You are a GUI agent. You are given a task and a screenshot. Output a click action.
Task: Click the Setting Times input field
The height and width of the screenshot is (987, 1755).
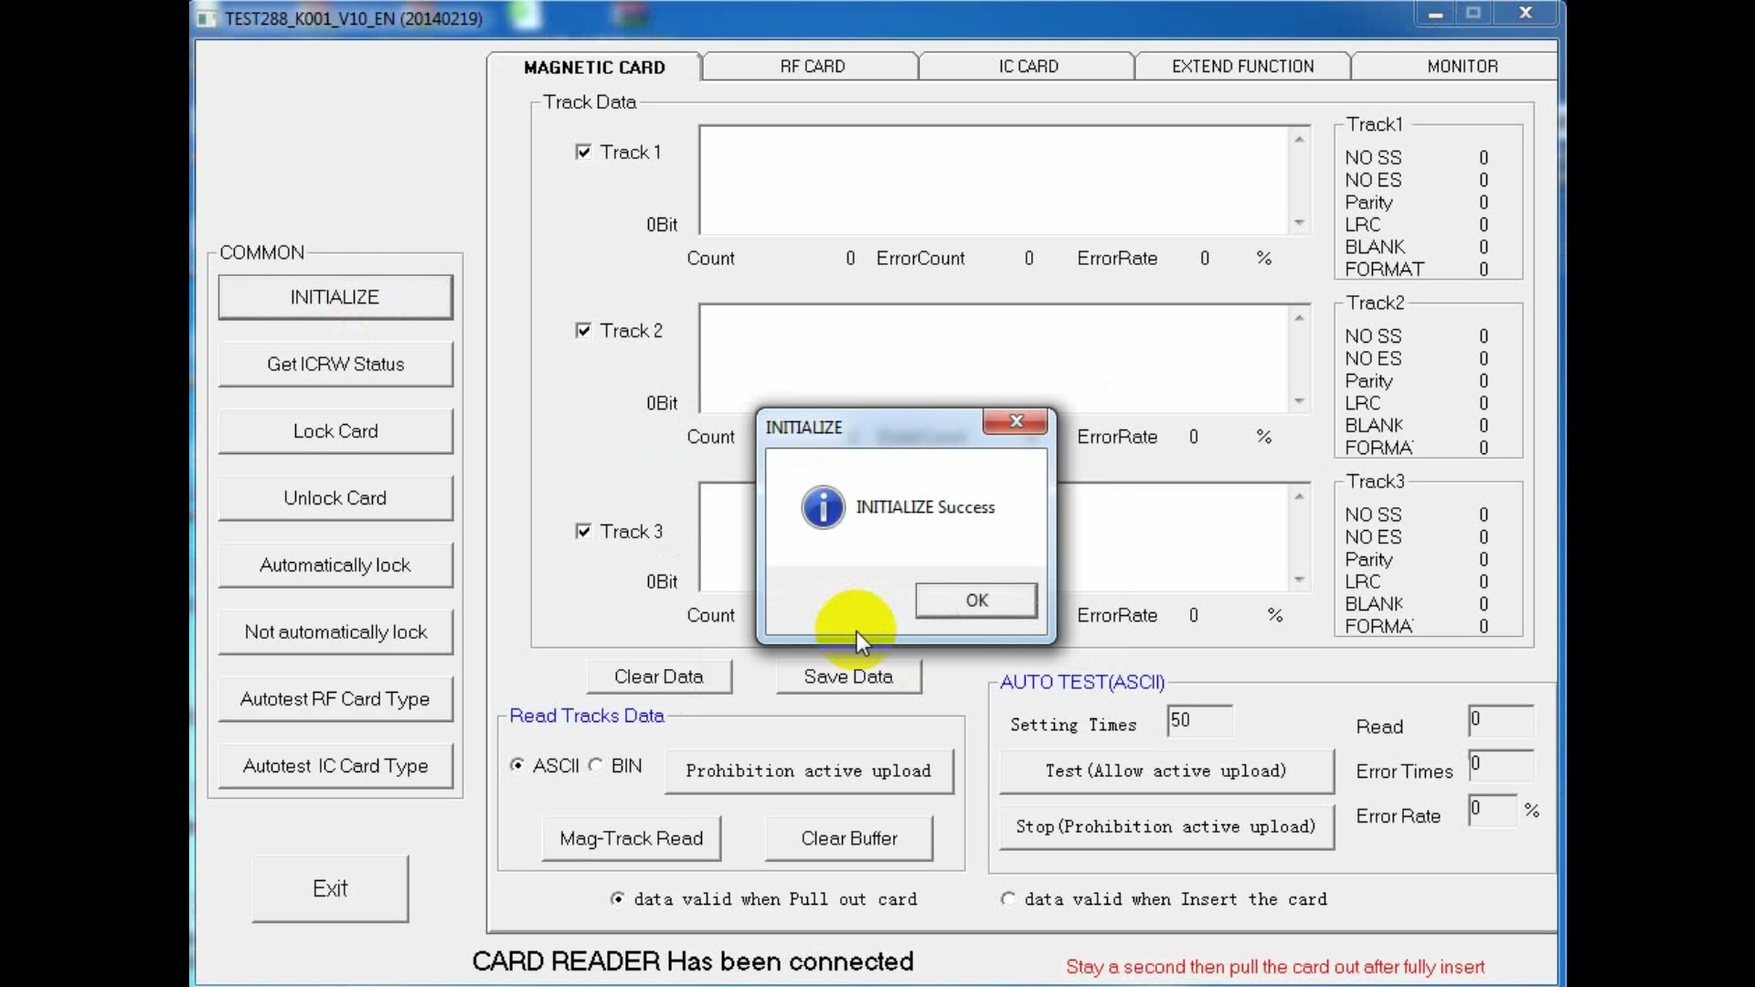pyautogui.click(x=1199, y=720)
